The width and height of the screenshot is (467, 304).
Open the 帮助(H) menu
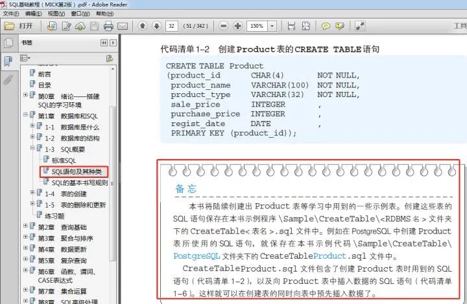pos(104,14)
